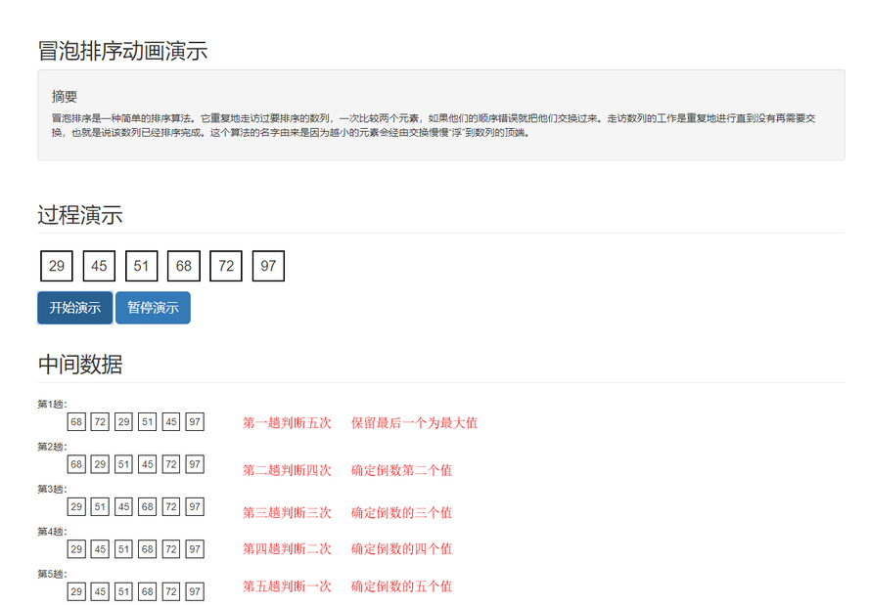The image size is (870, 605).
Task: Click the 第5趟 row label
Action: (x=52, y=574)
